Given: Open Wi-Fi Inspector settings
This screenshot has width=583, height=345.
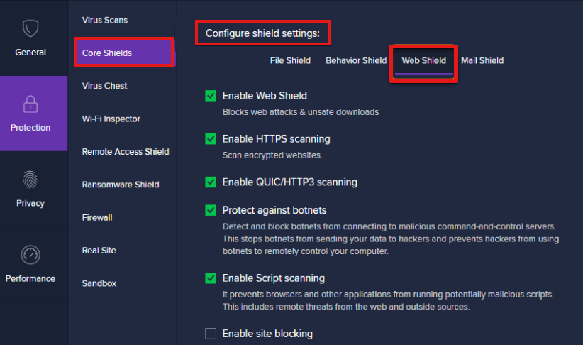Looking at the screenshot, I should pos(111,119).
